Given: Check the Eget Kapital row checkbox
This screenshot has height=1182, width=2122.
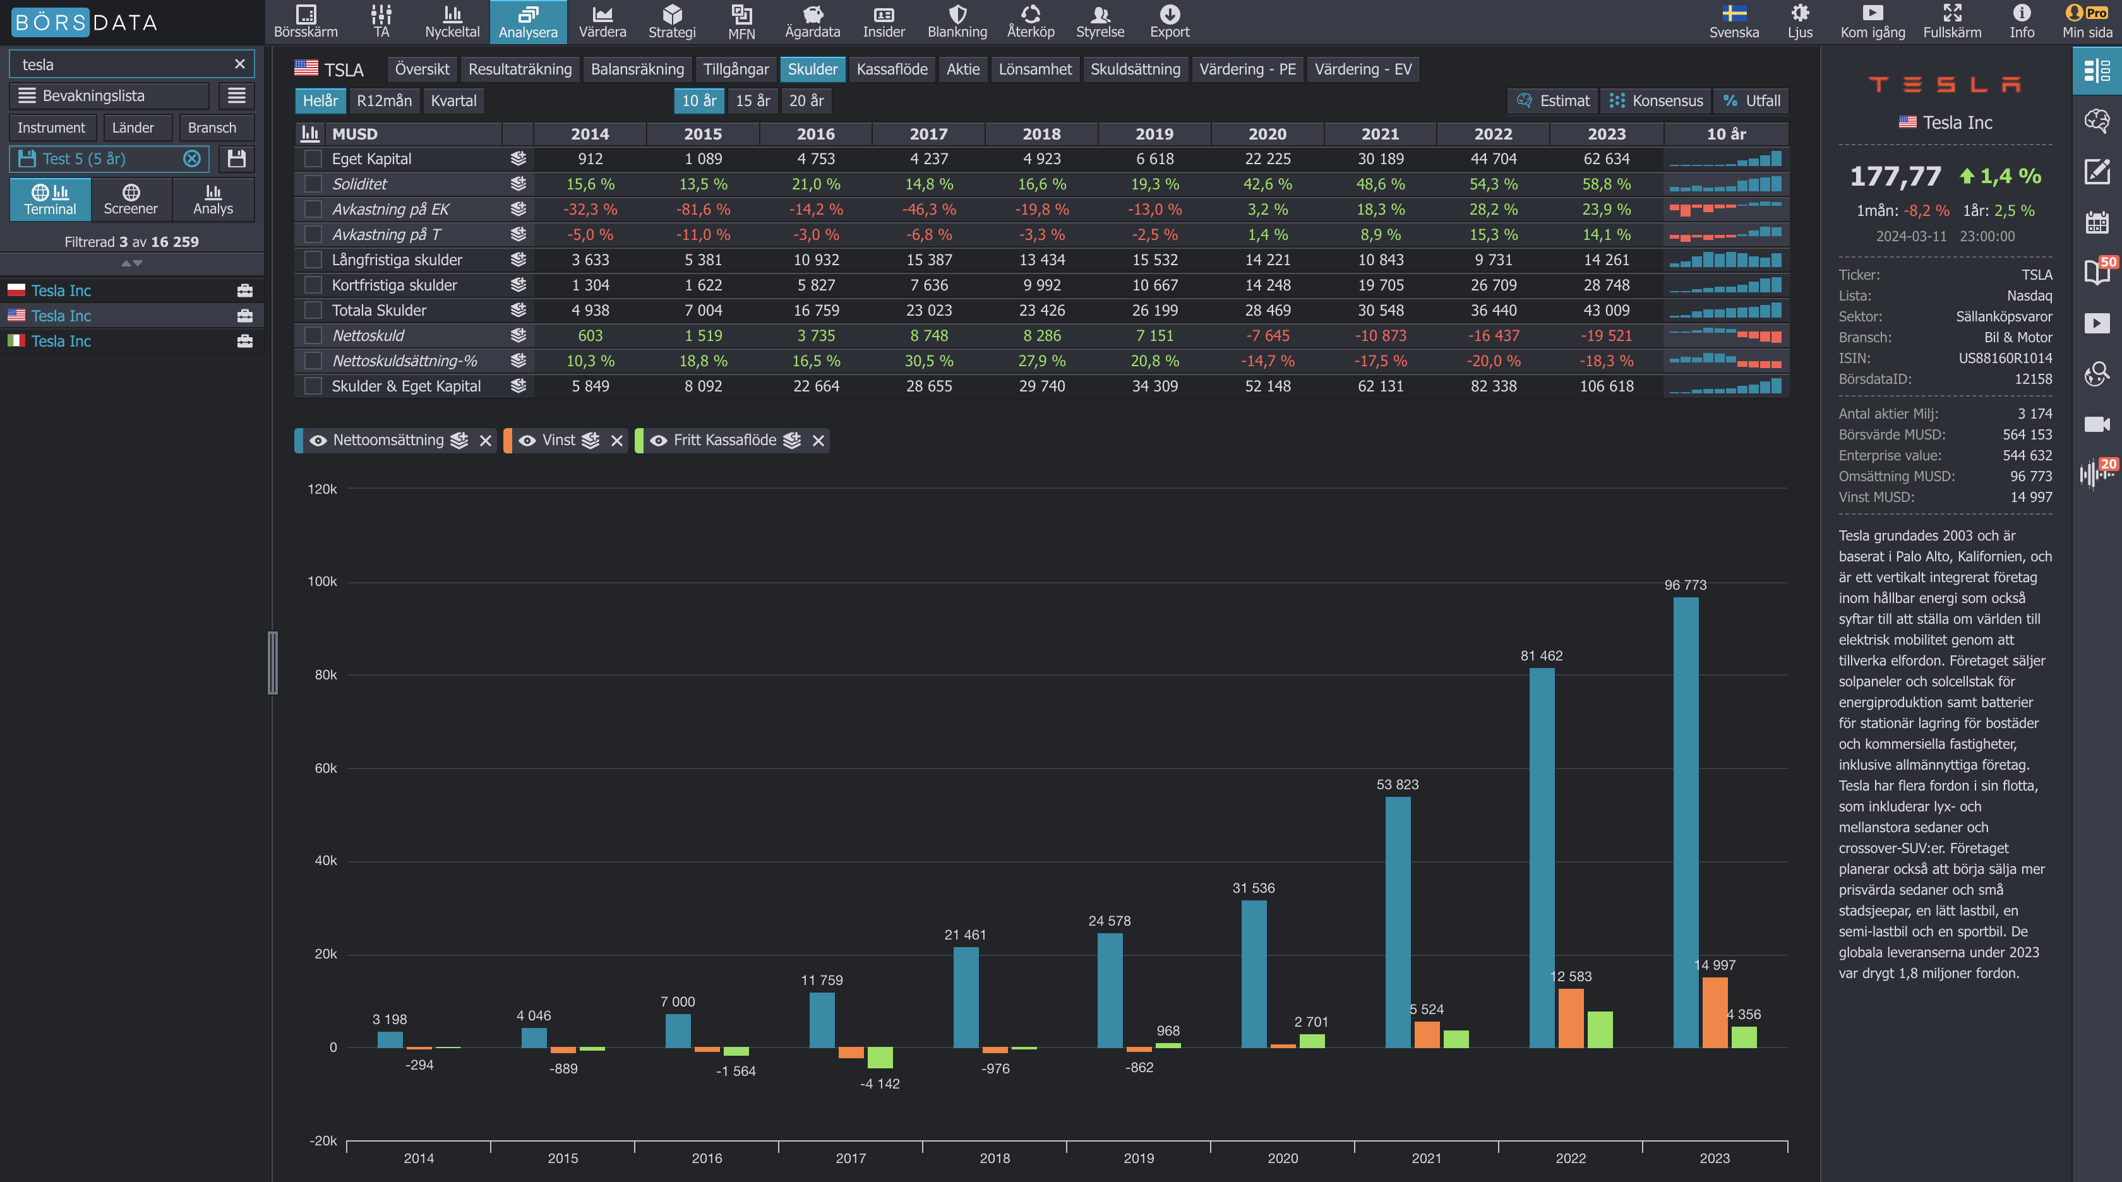Looking at the screenshot, I should point(313,159).
